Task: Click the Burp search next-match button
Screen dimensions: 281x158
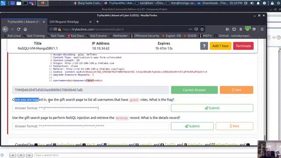Action: point(29,155)
